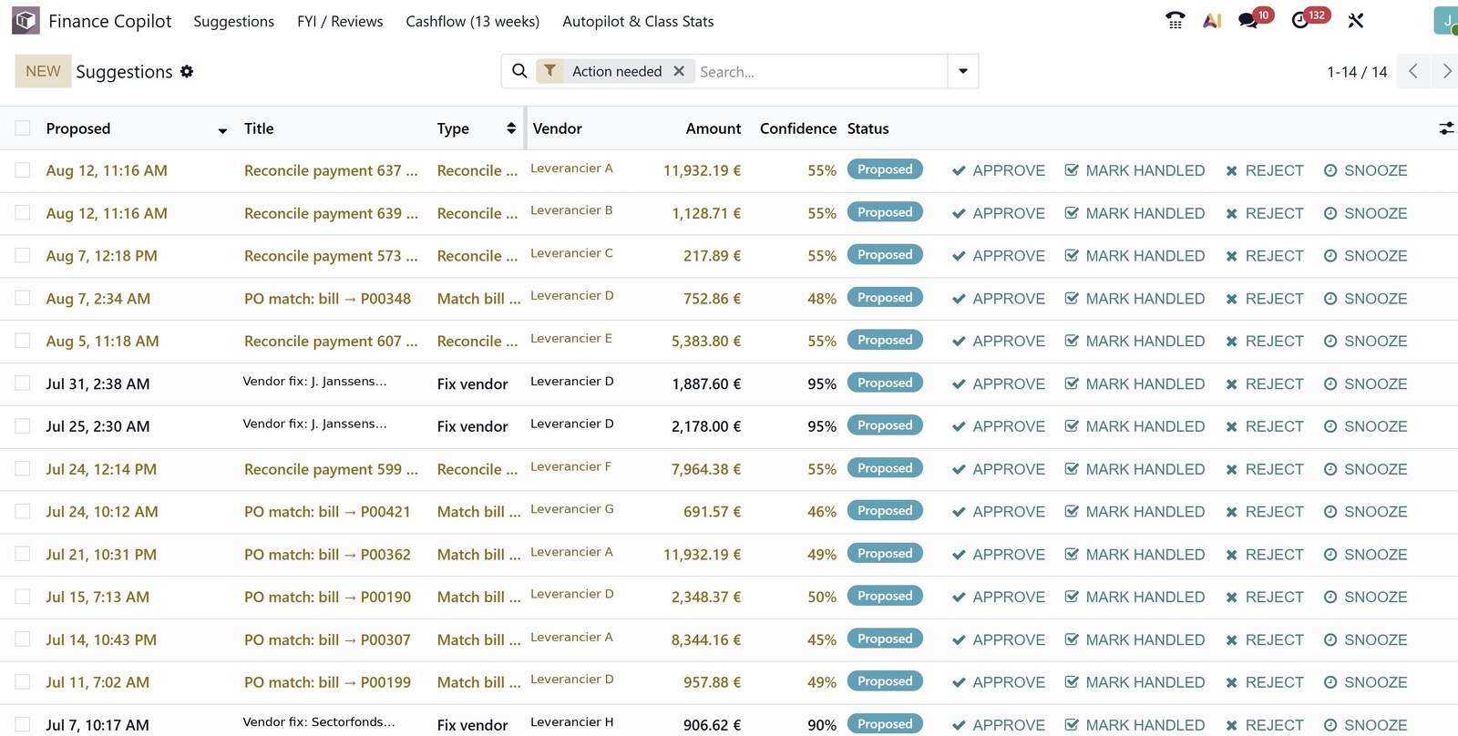Open the messages chat icon with 10 badge
The width and height of the screenshot is (1458, 736).
(1249, 20)
